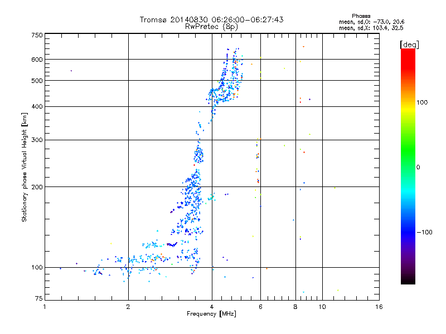Click the y-axis tick label '750'

click(37, 35)
